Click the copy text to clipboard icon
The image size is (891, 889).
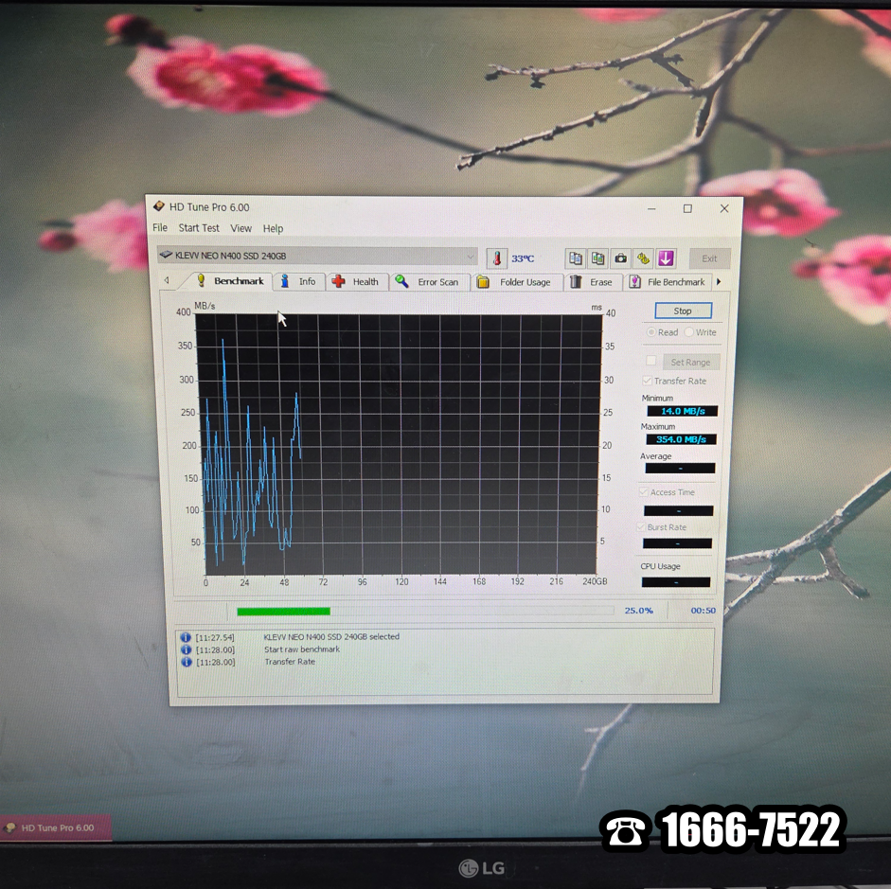575,258
